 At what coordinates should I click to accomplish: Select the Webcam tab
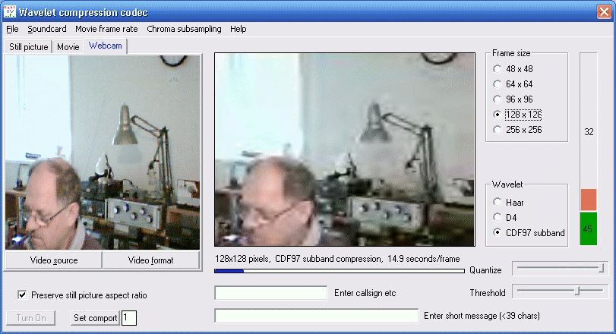point(106,46)
